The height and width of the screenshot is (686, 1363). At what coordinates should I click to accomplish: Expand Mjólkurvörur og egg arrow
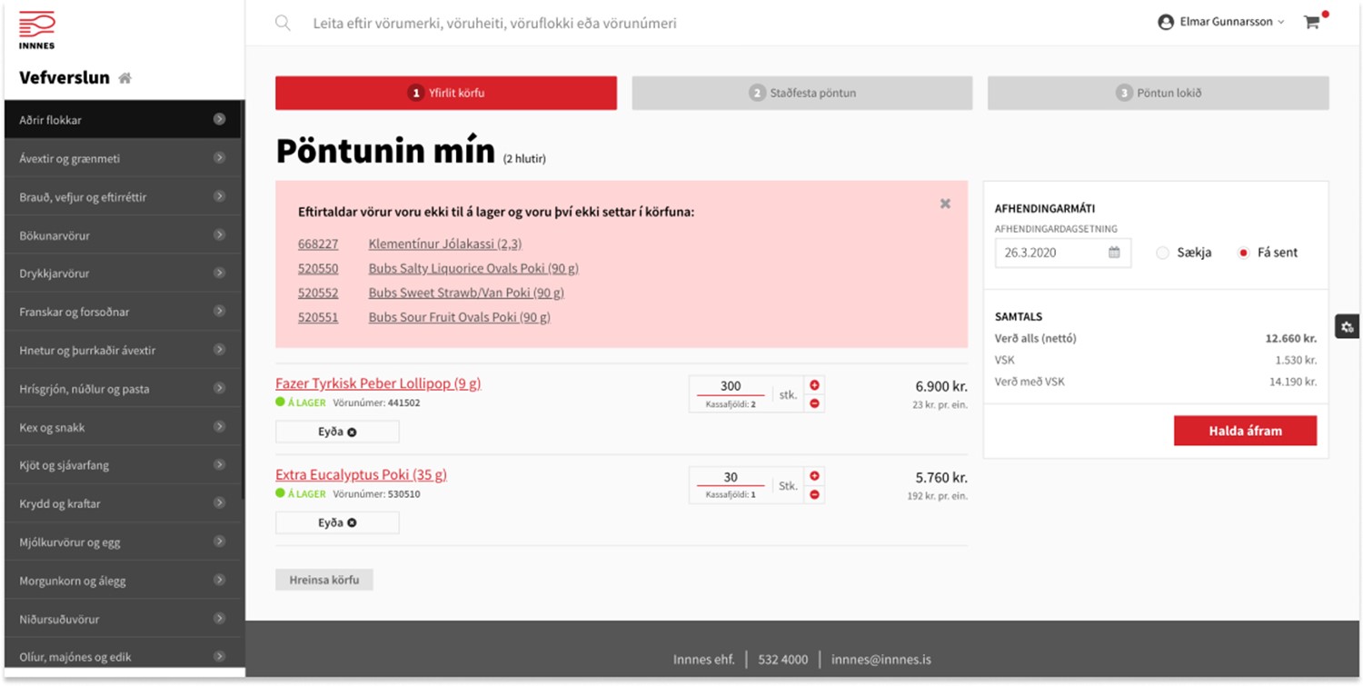point(219,542)
